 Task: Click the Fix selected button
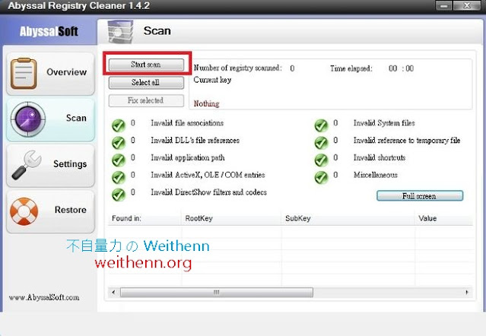[x=146, y=100]
